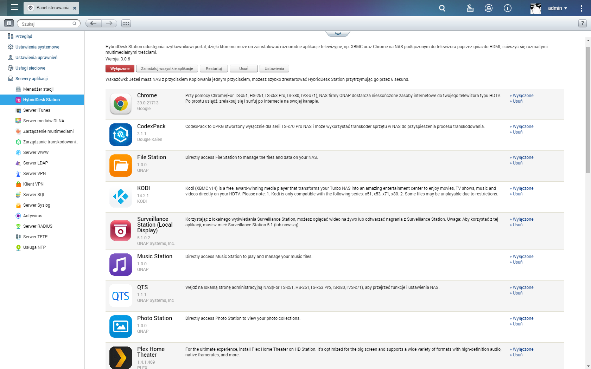Image resolution: width=591 pixels, height=369 pixels.
Task: Click the Music Station app icon
Action: (x=121, y=265)
